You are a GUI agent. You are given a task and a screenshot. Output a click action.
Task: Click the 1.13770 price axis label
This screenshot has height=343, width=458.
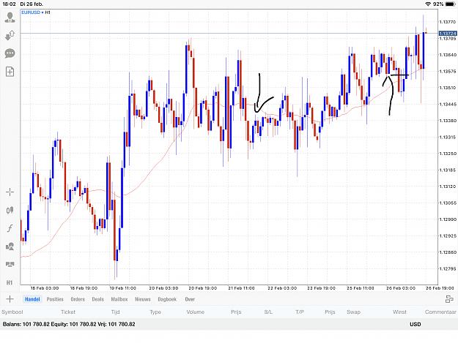pos(448,22)
